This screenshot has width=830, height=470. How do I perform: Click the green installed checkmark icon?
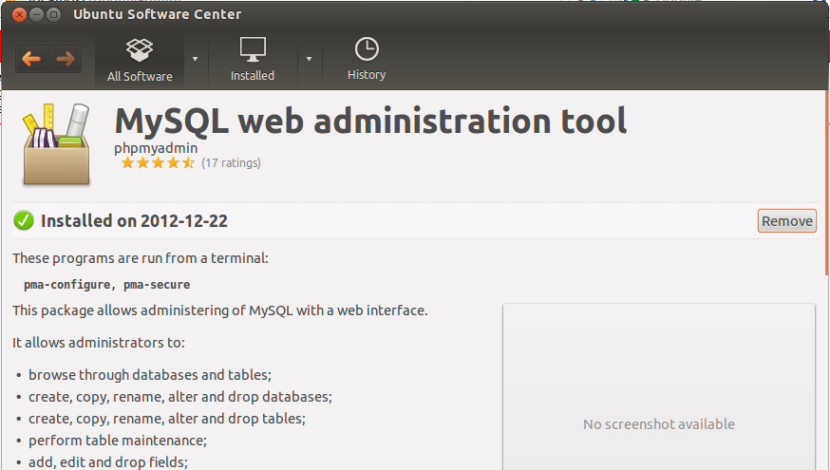24,220
